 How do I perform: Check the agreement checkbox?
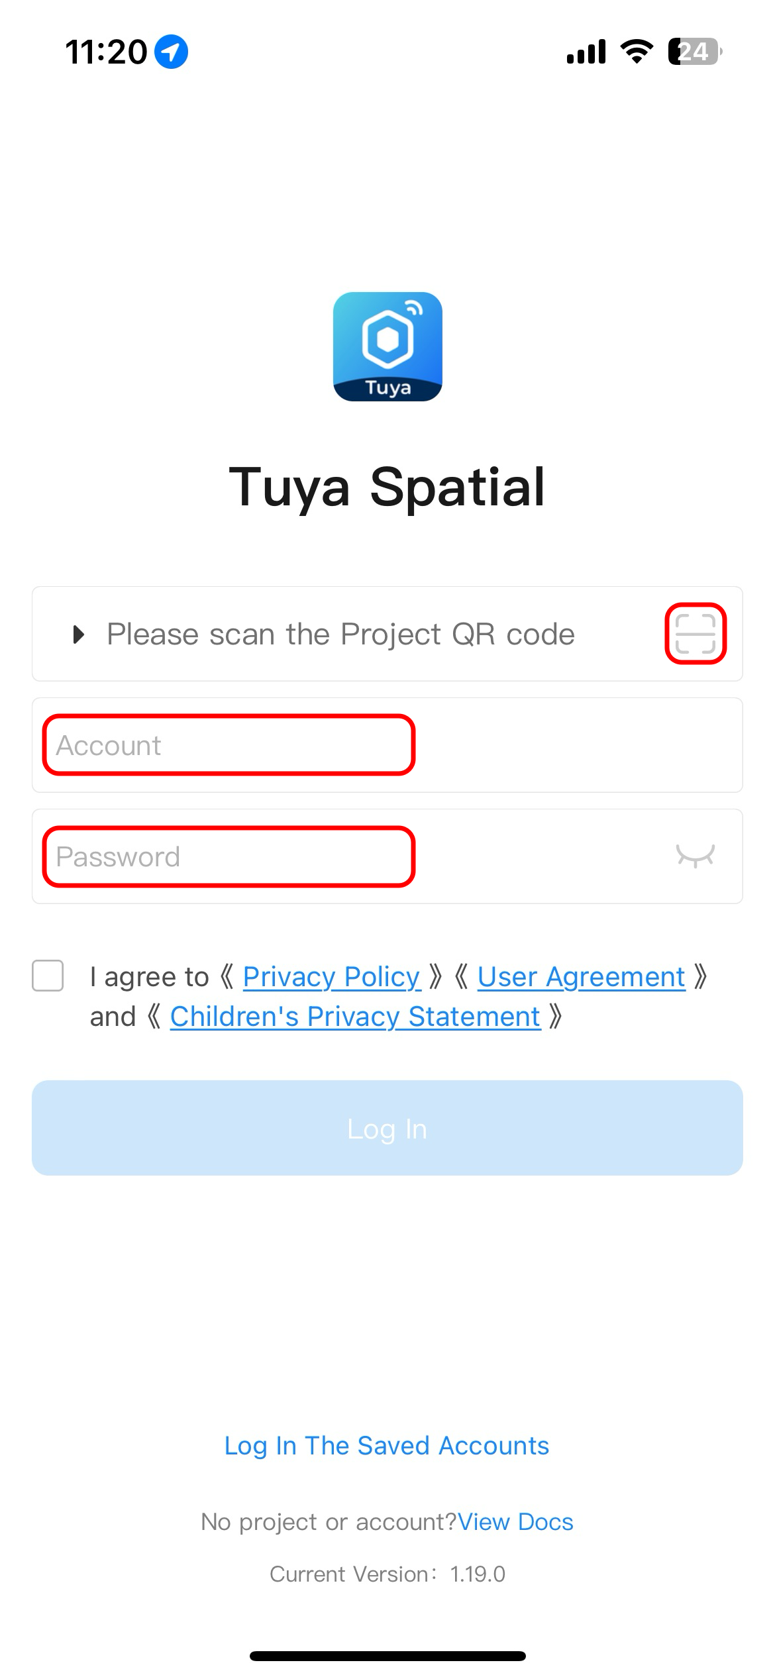click(x=48, y=976)
